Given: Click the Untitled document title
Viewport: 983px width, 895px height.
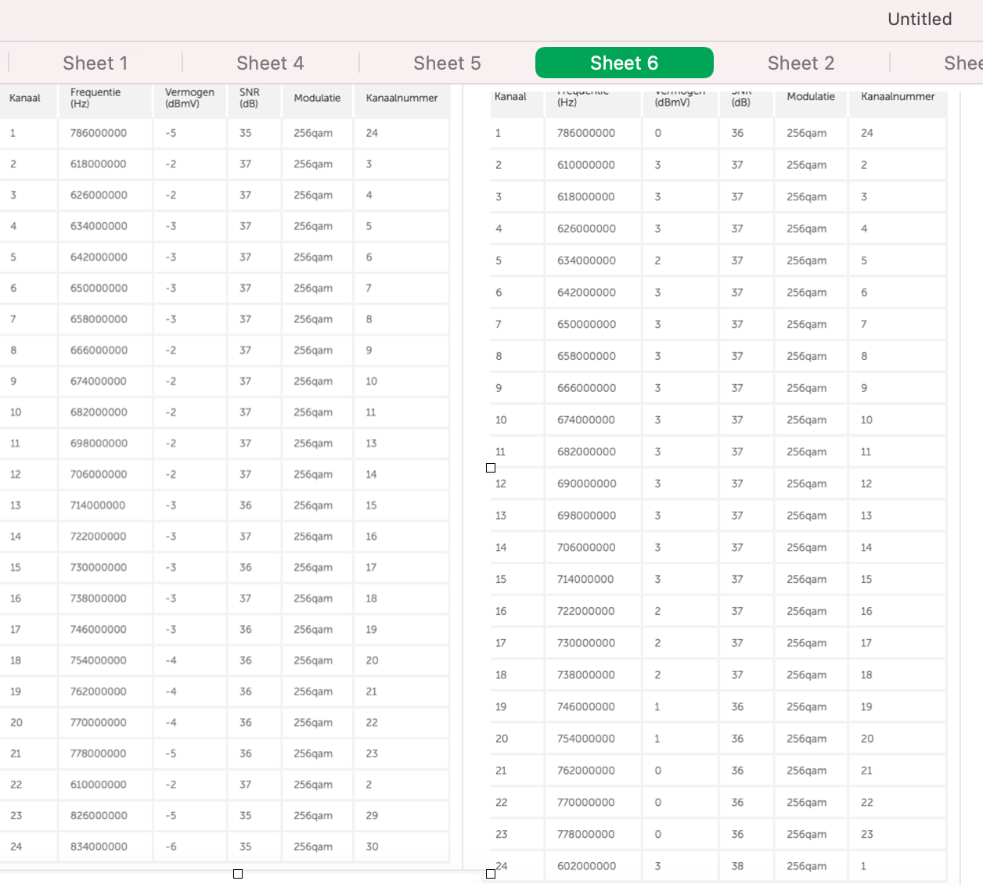Looking at the screenshot, I should point(919,20).
